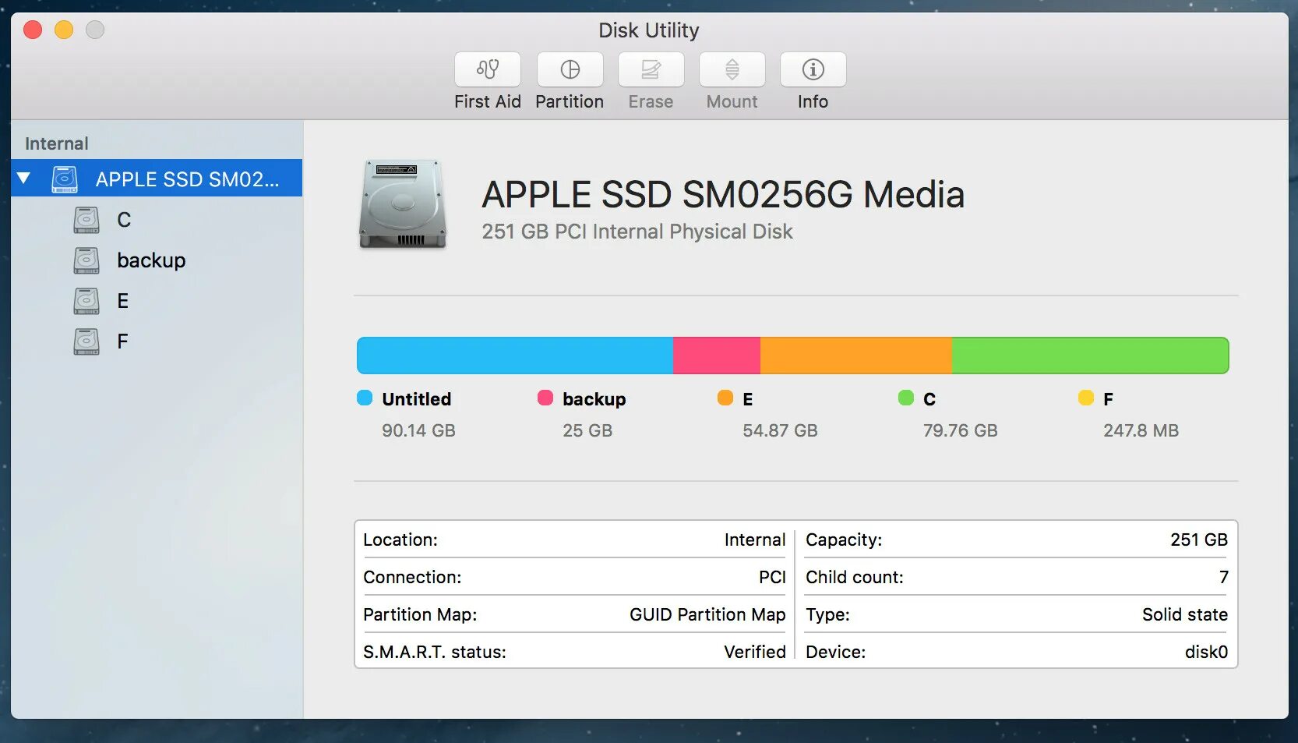The height and width of the screenshot is (743, 1298).
Task: Close the Disk Utility window
Action: (33, 30)
